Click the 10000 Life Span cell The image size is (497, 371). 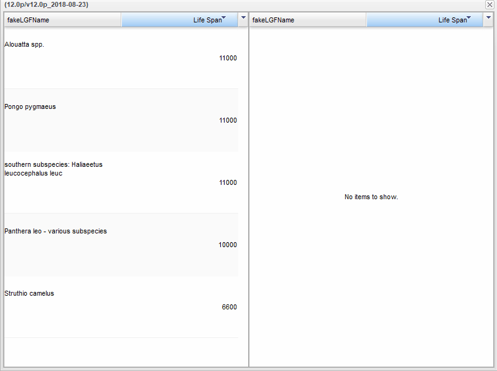pos(228,245)
